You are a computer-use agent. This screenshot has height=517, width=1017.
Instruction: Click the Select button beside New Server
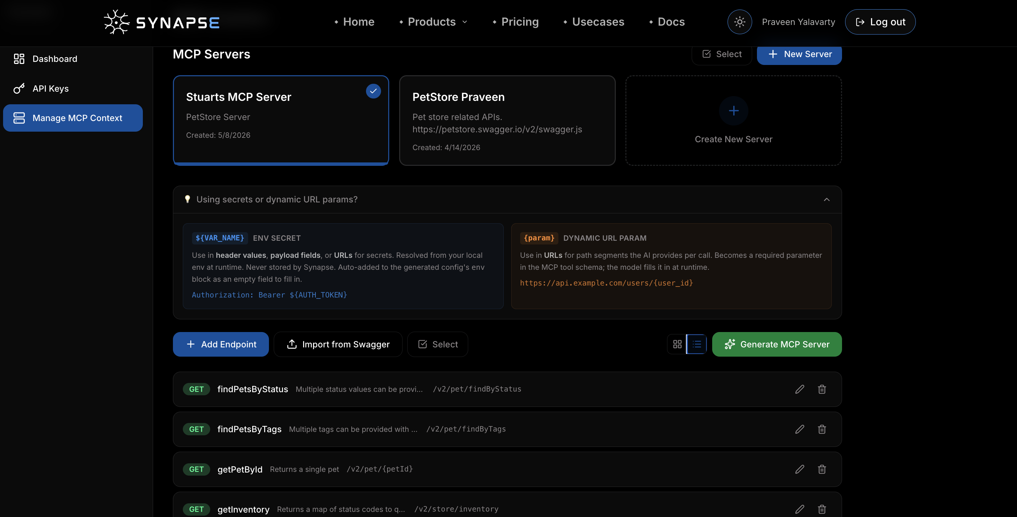(x=722, y=54)
